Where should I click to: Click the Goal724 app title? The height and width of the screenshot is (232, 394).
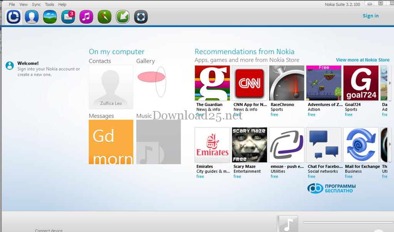tap(353, 104)
